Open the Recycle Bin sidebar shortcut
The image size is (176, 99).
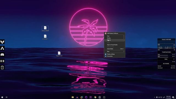click(x=2, y=67)
